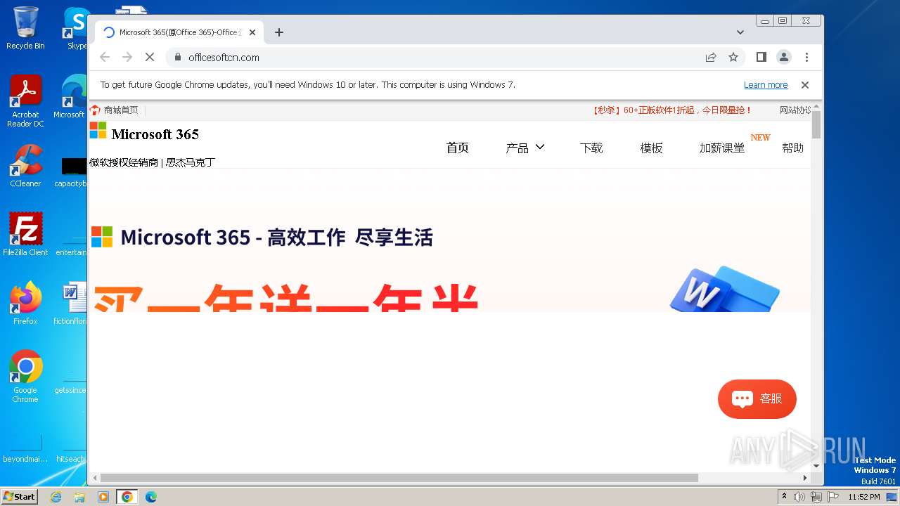Go forward in browser history
900x506 pixels.
127,57
